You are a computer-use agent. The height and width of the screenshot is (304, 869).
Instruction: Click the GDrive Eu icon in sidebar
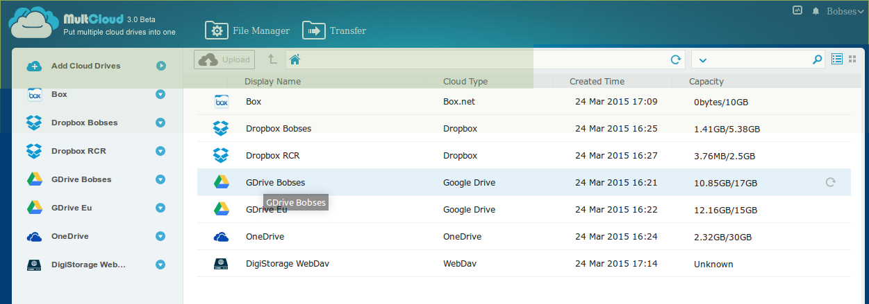pyautogui.click(x=35, y=208)
